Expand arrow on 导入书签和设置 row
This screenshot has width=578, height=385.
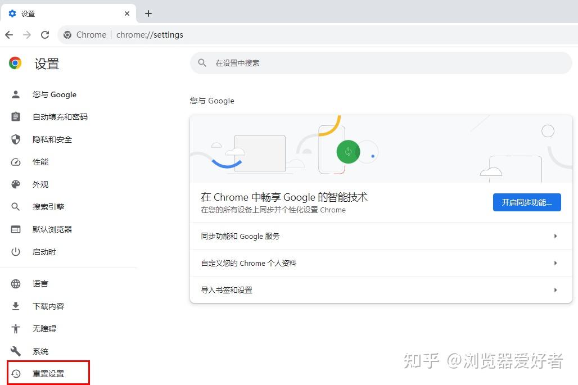click(555, 290)
